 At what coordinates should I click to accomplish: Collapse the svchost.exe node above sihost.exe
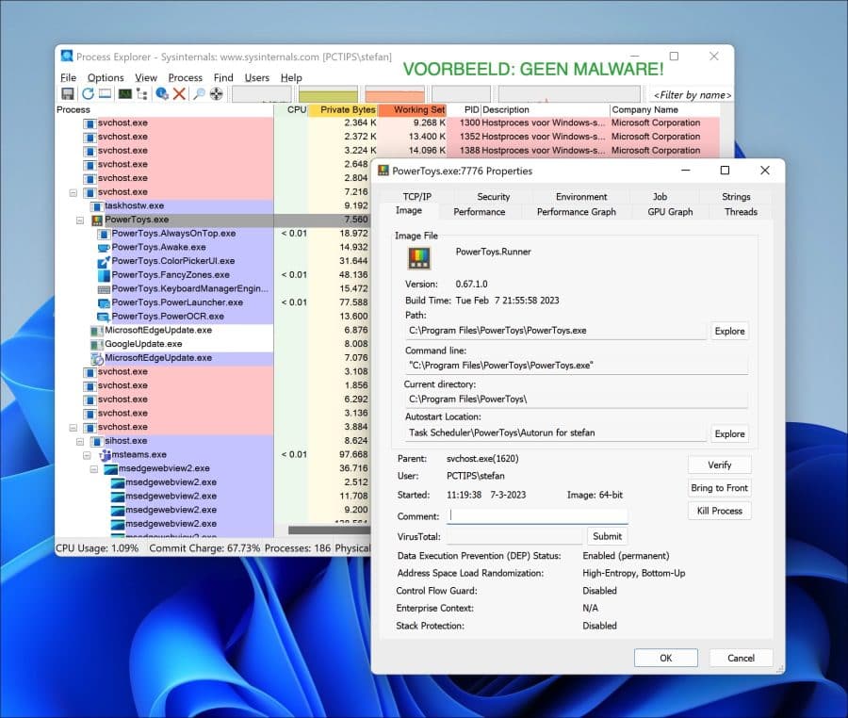click(73, 427)
